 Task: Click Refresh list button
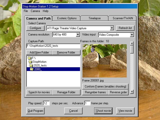point(125,28)
